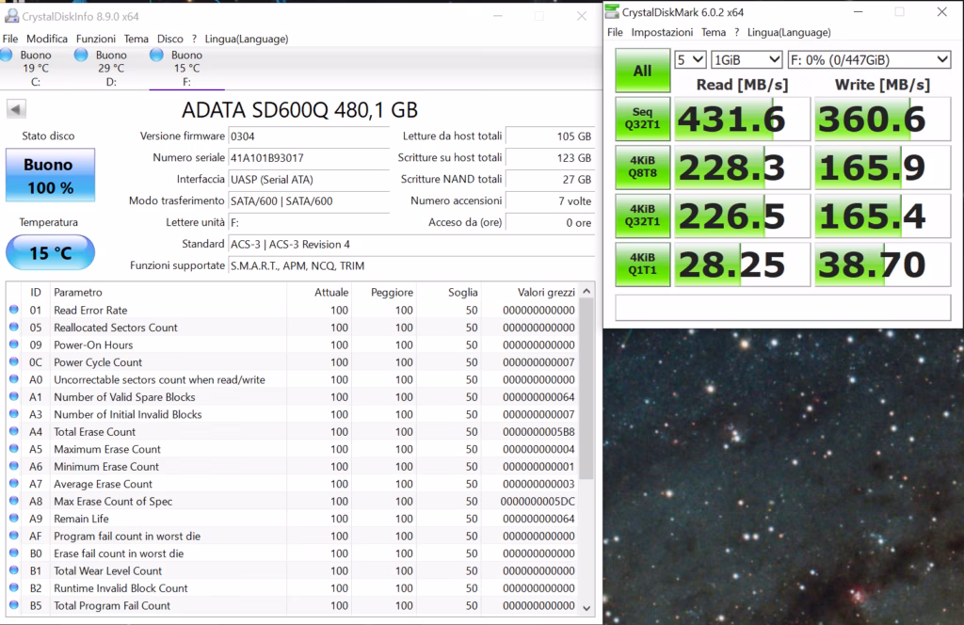
Task: Open File menu in CrystalDiskMark
Action: [615, 32]
